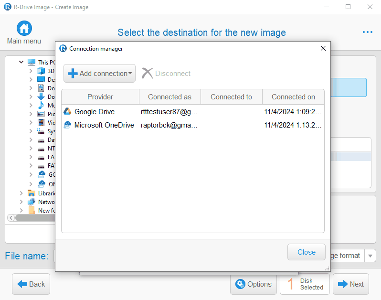Select the NT drive icon in tree
Screen dimensions: 381x300
point(41,149)
